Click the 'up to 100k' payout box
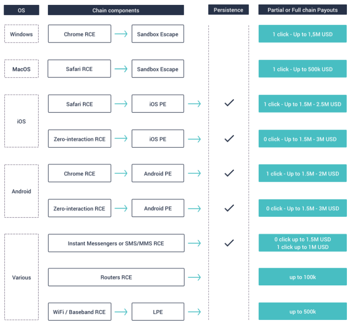 click(302, 277)
